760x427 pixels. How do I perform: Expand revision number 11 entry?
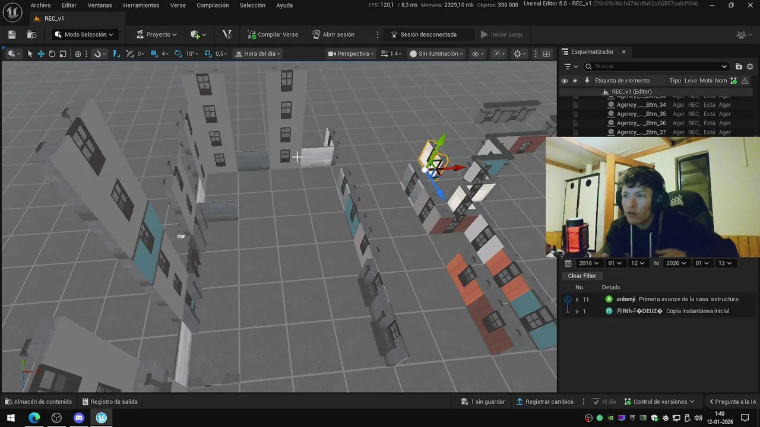577,299
